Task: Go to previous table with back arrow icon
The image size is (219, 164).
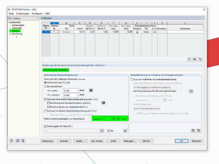Action: (x=18, y=141)
